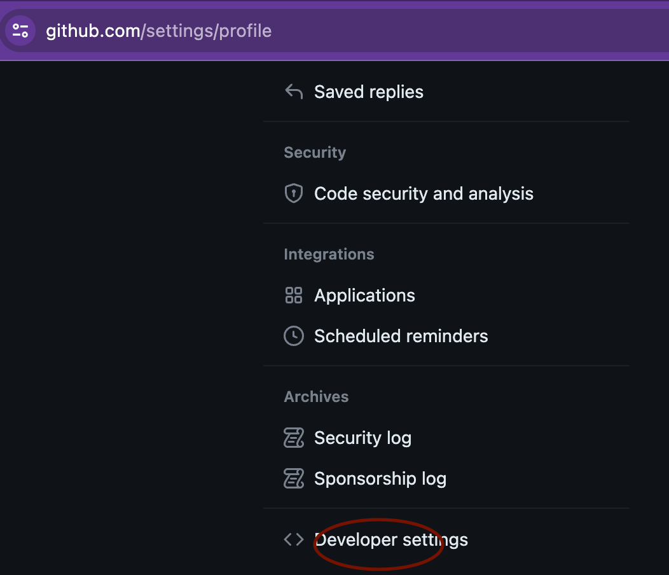The image size is (669, 575).
Task: Click the Security log scroll icon
Action: (294, 438)
